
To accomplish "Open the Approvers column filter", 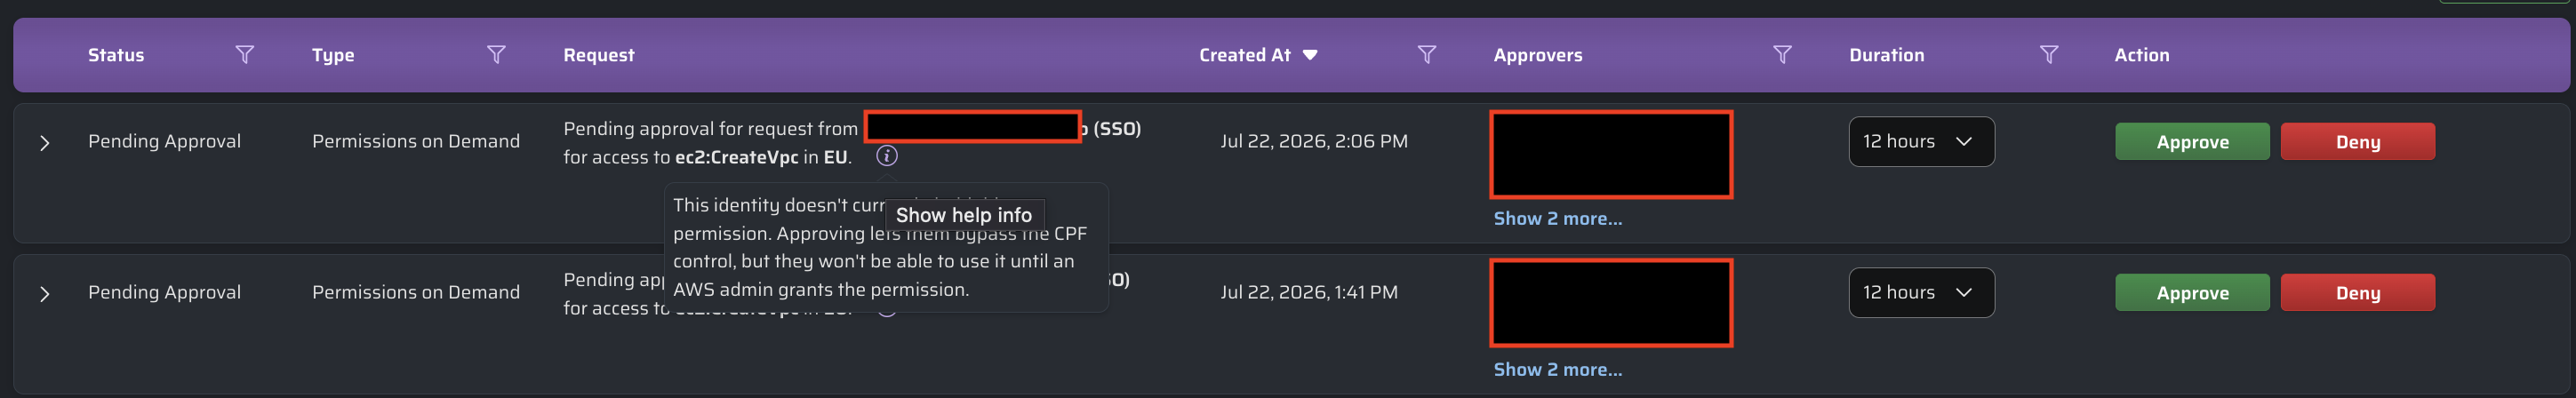I will tap(1782, 55).
